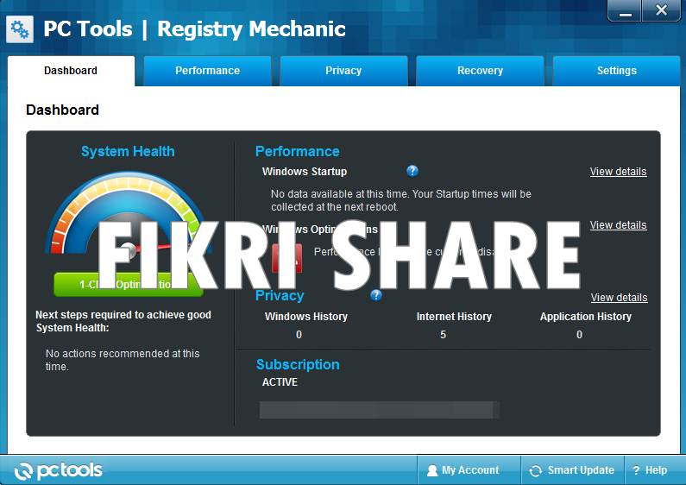Click the Registry Mechanic gear logo icon

coord(20,29)
